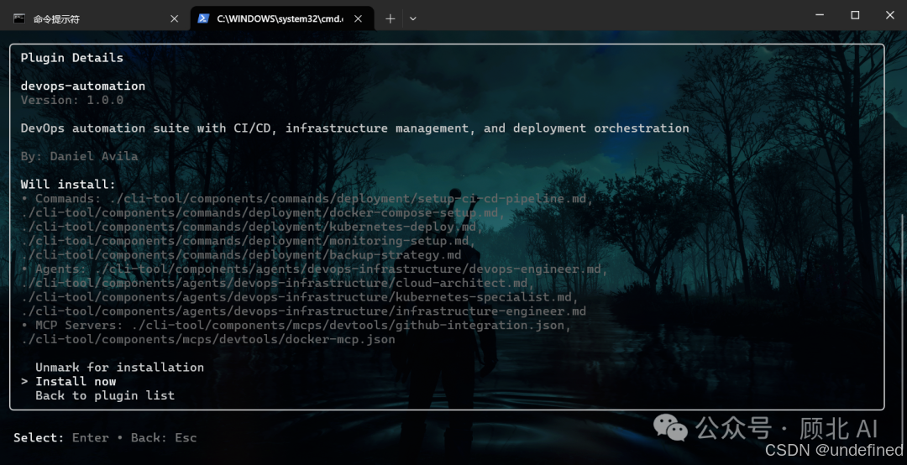Click the kubernetes-deploy.md path line

click(x=252, y=227)
